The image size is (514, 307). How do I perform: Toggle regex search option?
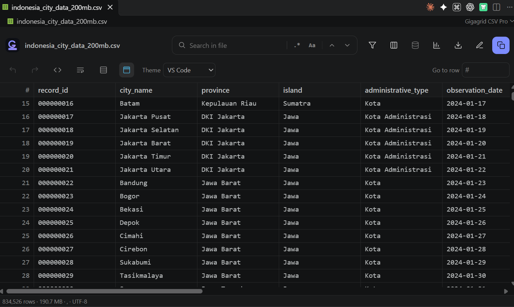(297, 45)
